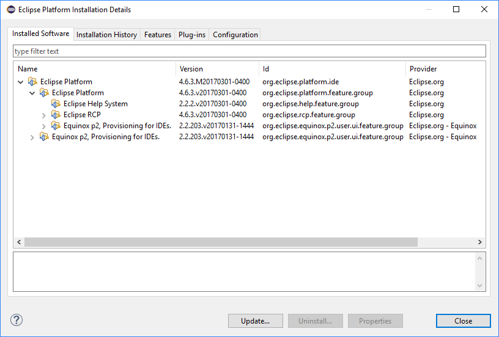
Task: Click the Eclipse Help System feature icon
Action: [56, 104]
